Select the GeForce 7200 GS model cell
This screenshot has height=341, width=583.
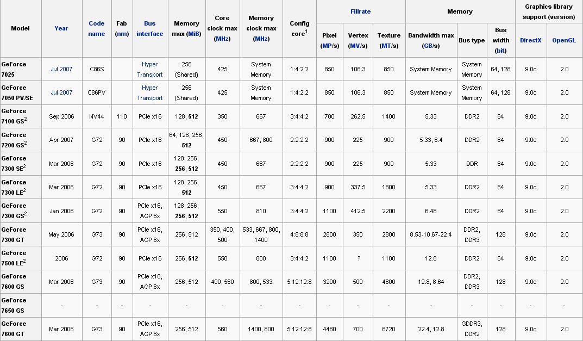21,140
